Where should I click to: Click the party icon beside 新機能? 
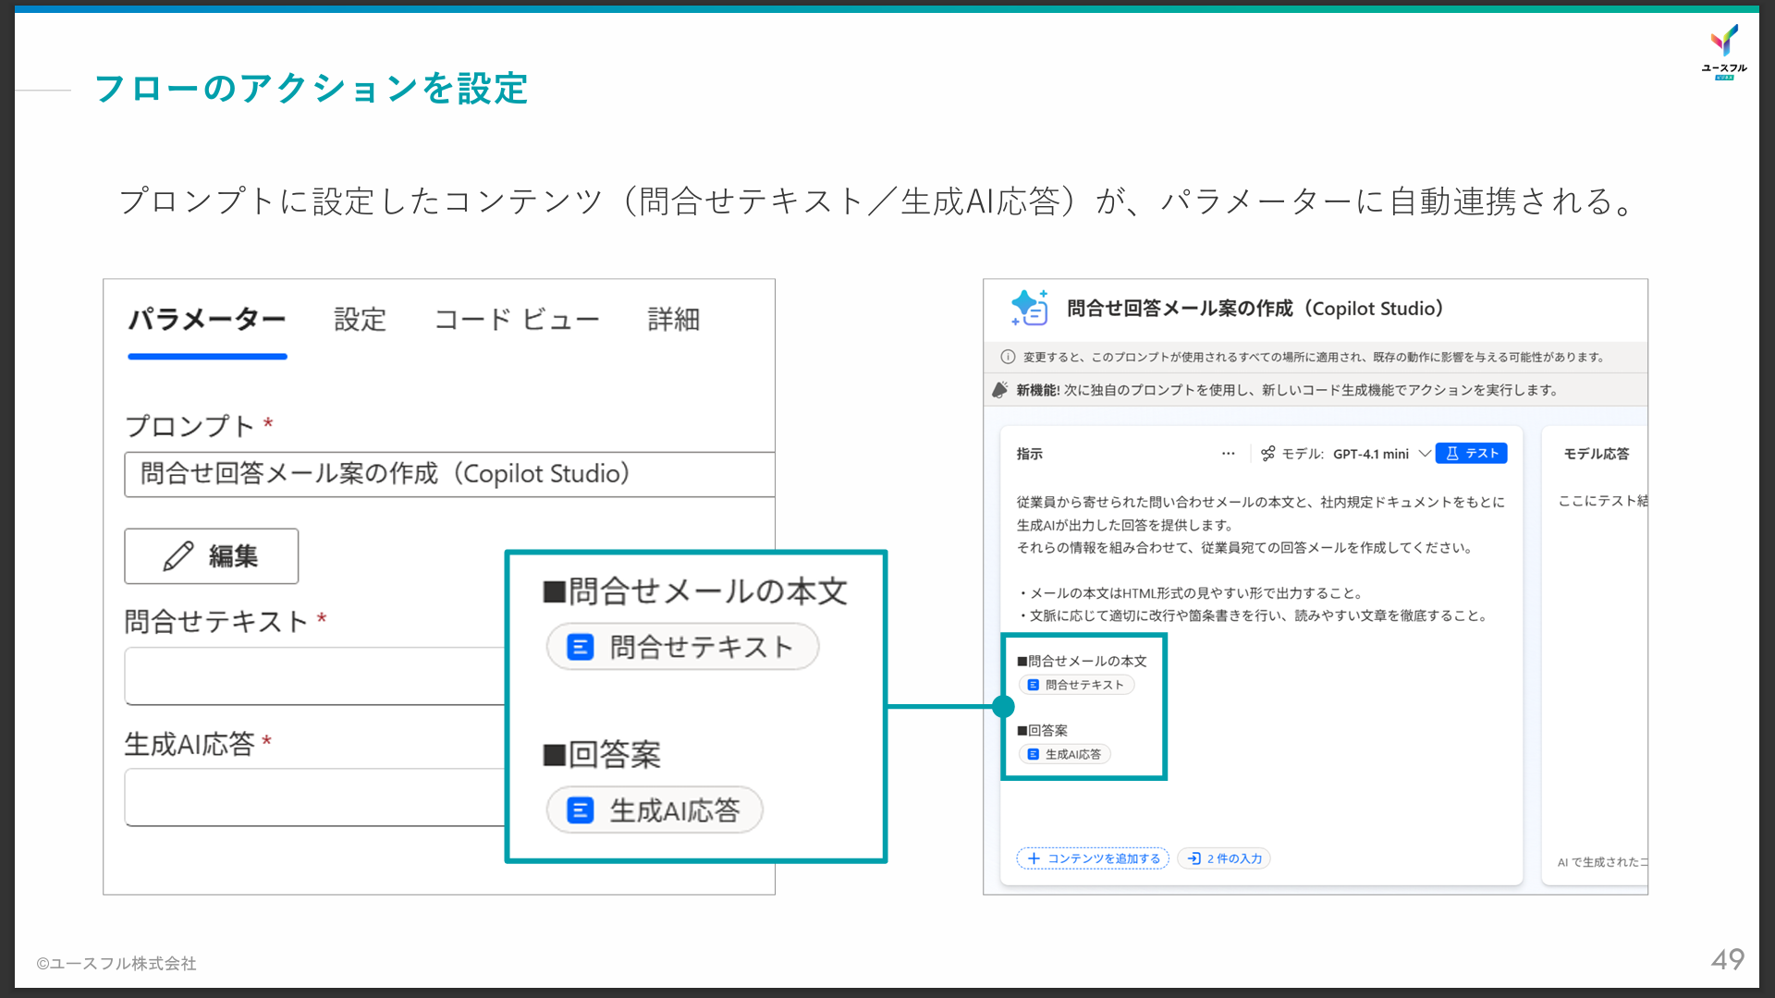tap(999, 390)
